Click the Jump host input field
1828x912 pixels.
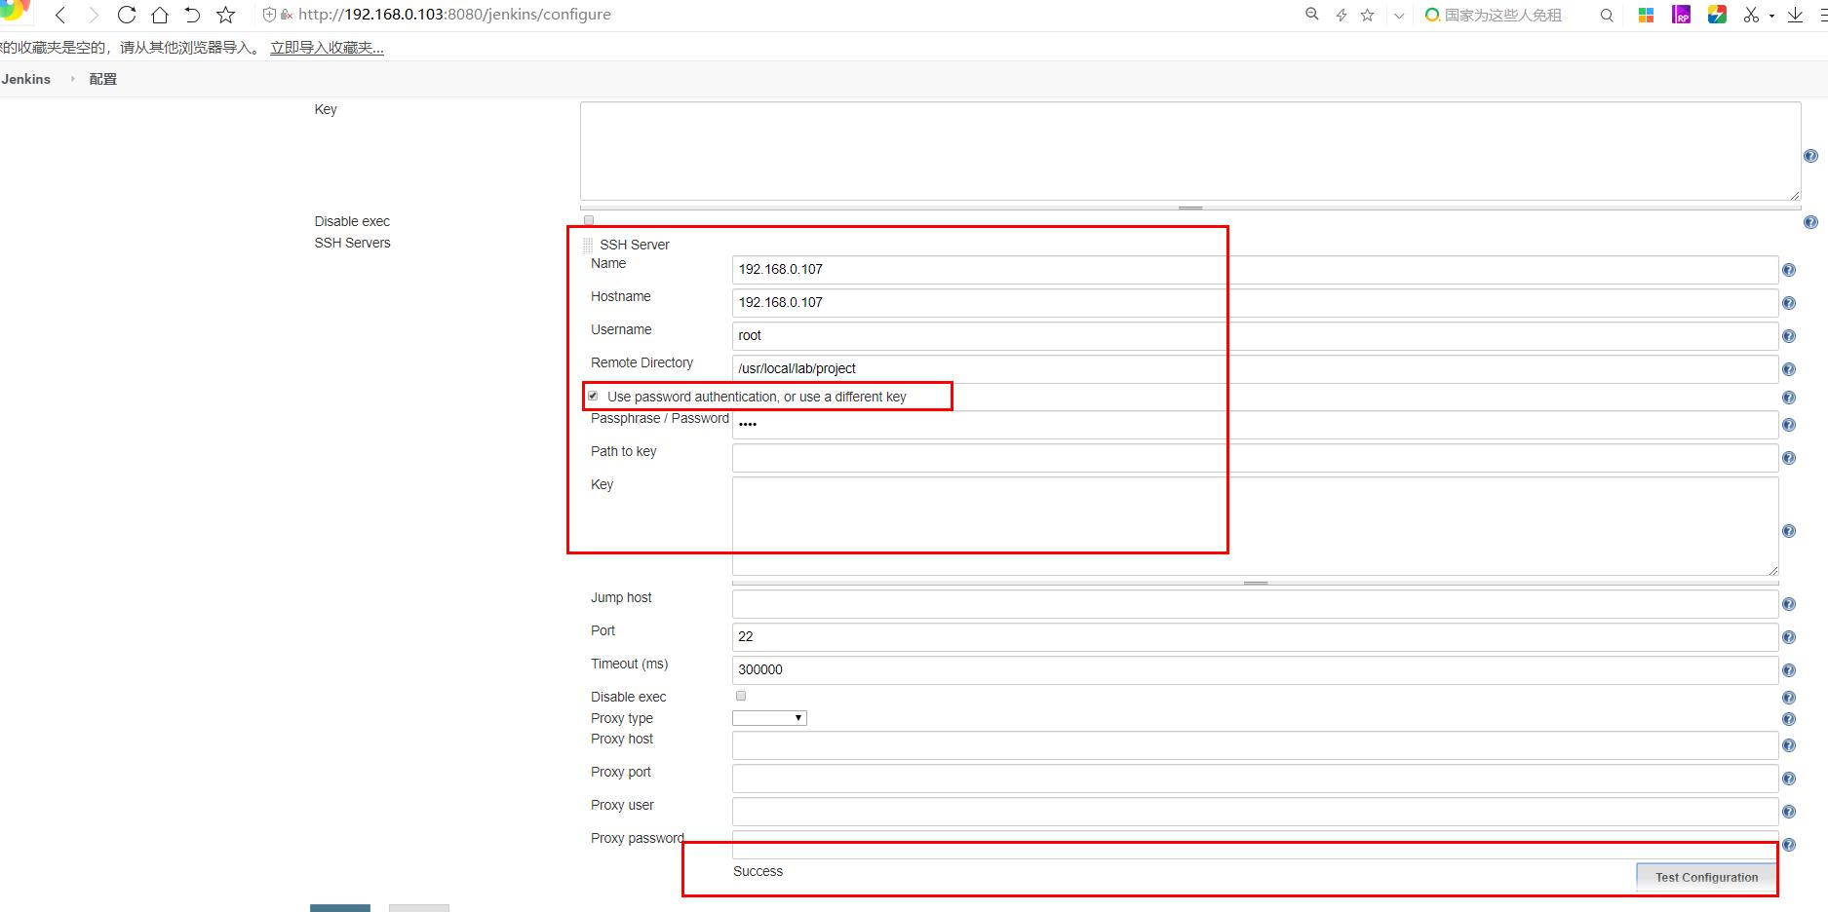pos(1255,604)
